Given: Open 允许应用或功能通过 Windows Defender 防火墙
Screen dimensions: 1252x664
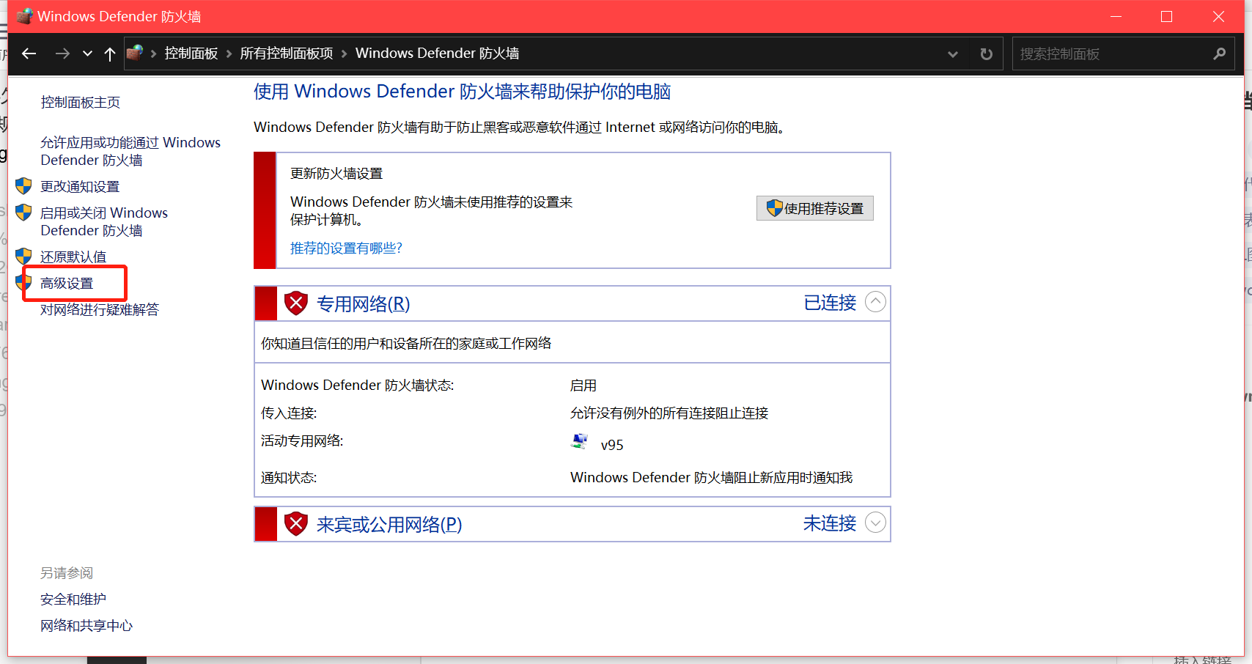Looking at the screenshot, I should click(x=130, y=151).
